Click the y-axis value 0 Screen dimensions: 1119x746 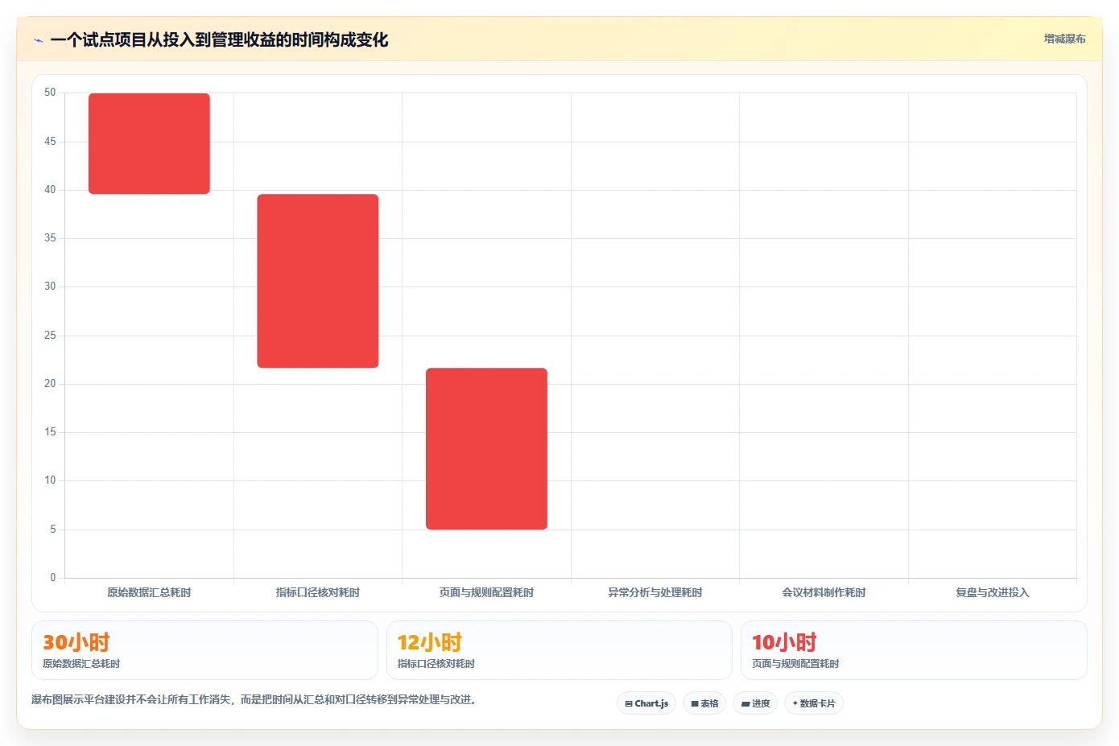pos(53,577)
